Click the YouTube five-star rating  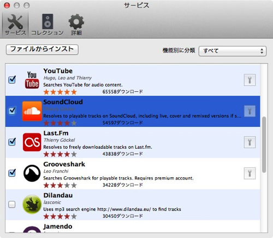[60, 92]
